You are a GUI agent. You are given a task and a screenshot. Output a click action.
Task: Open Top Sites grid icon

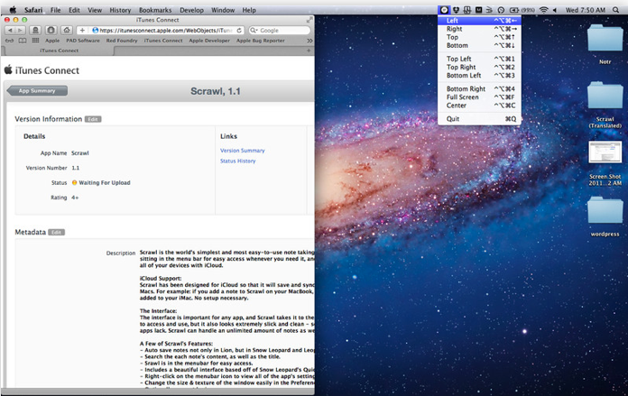36,41
